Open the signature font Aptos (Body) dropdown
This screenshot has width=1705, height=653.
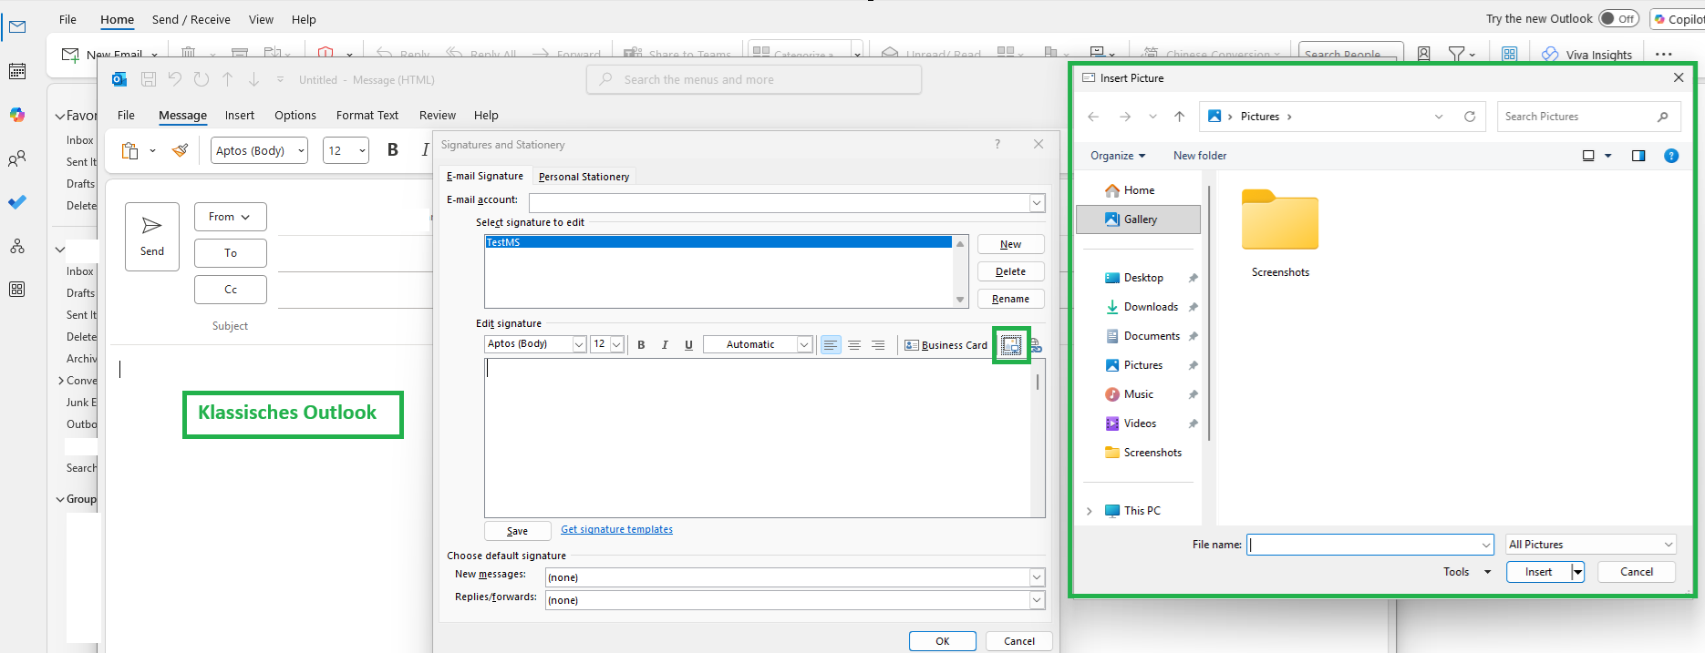pyautogui.click(x=579, y=344)
